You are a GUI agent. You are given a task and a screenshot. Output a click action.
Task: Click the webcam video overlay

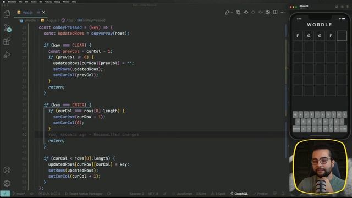point(320,167)
